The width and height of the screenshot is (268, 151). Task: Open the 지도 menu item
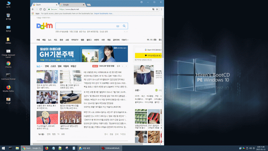(55, 40)
